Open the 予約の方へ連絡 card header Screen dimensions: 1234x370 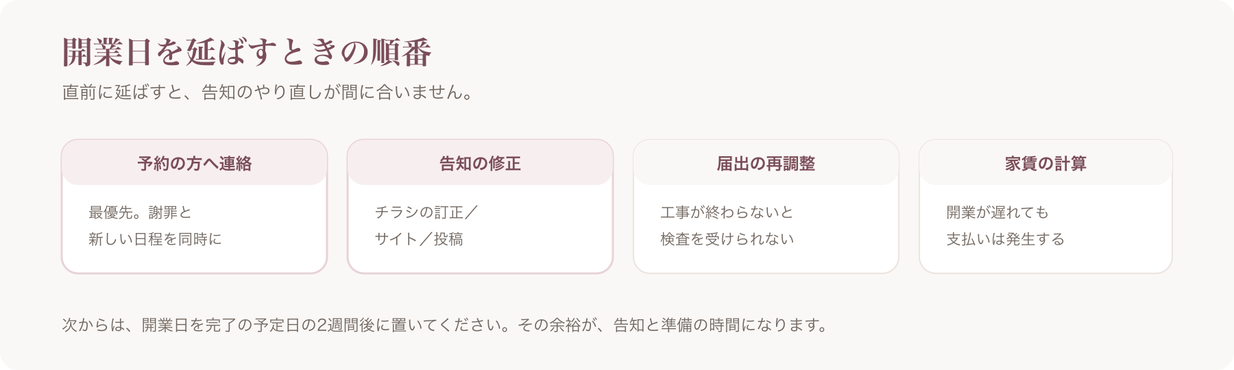click(x=195, y=163)
